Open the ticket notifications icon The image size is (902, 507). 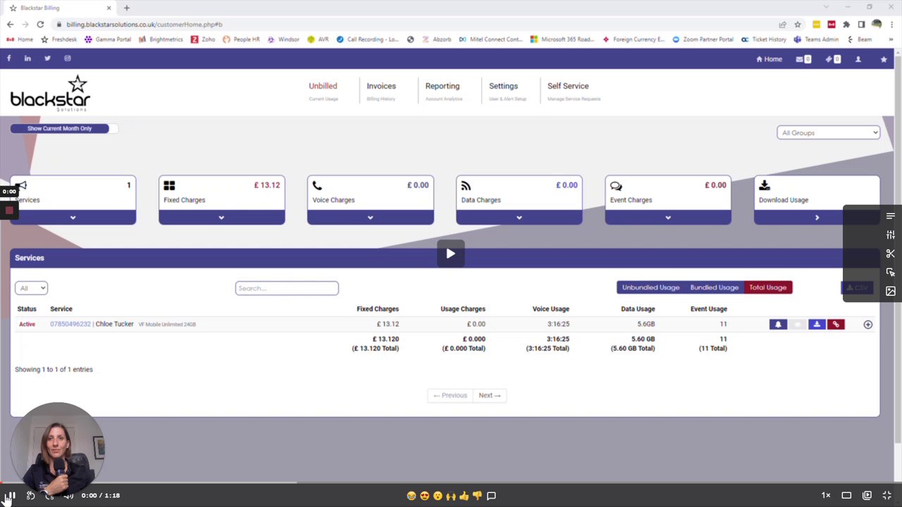833,59
